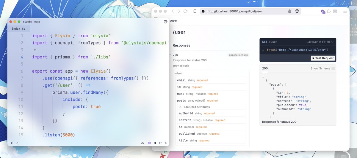The image size is (357, 158).
Task: Click 'posts: true' on editor line 11
Action: pos(87,107)
